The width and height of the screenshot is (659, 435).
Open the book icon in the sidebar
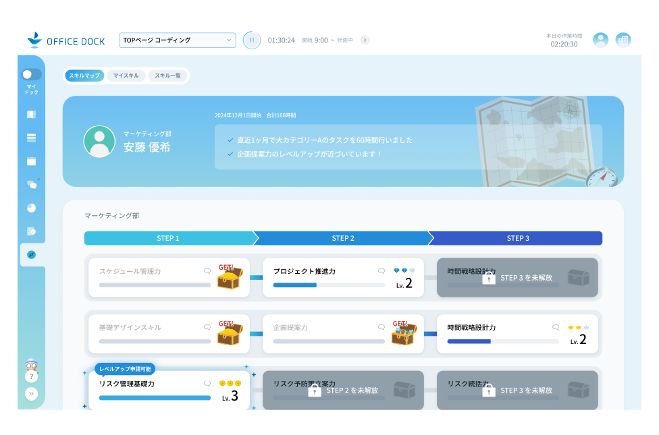(x=30, y=114)
